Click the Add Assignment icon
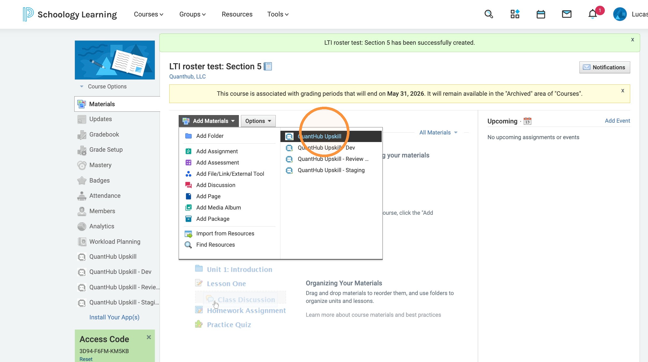Screen dimensions: 648x362 (x=188, y=151)
